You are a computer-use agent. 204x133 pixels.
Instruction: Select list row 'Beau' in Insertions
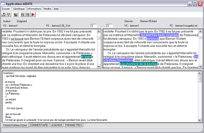8,117
